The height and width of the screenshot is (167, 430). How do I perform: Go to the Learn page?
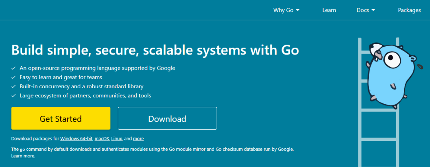click(x=329, y=10)
